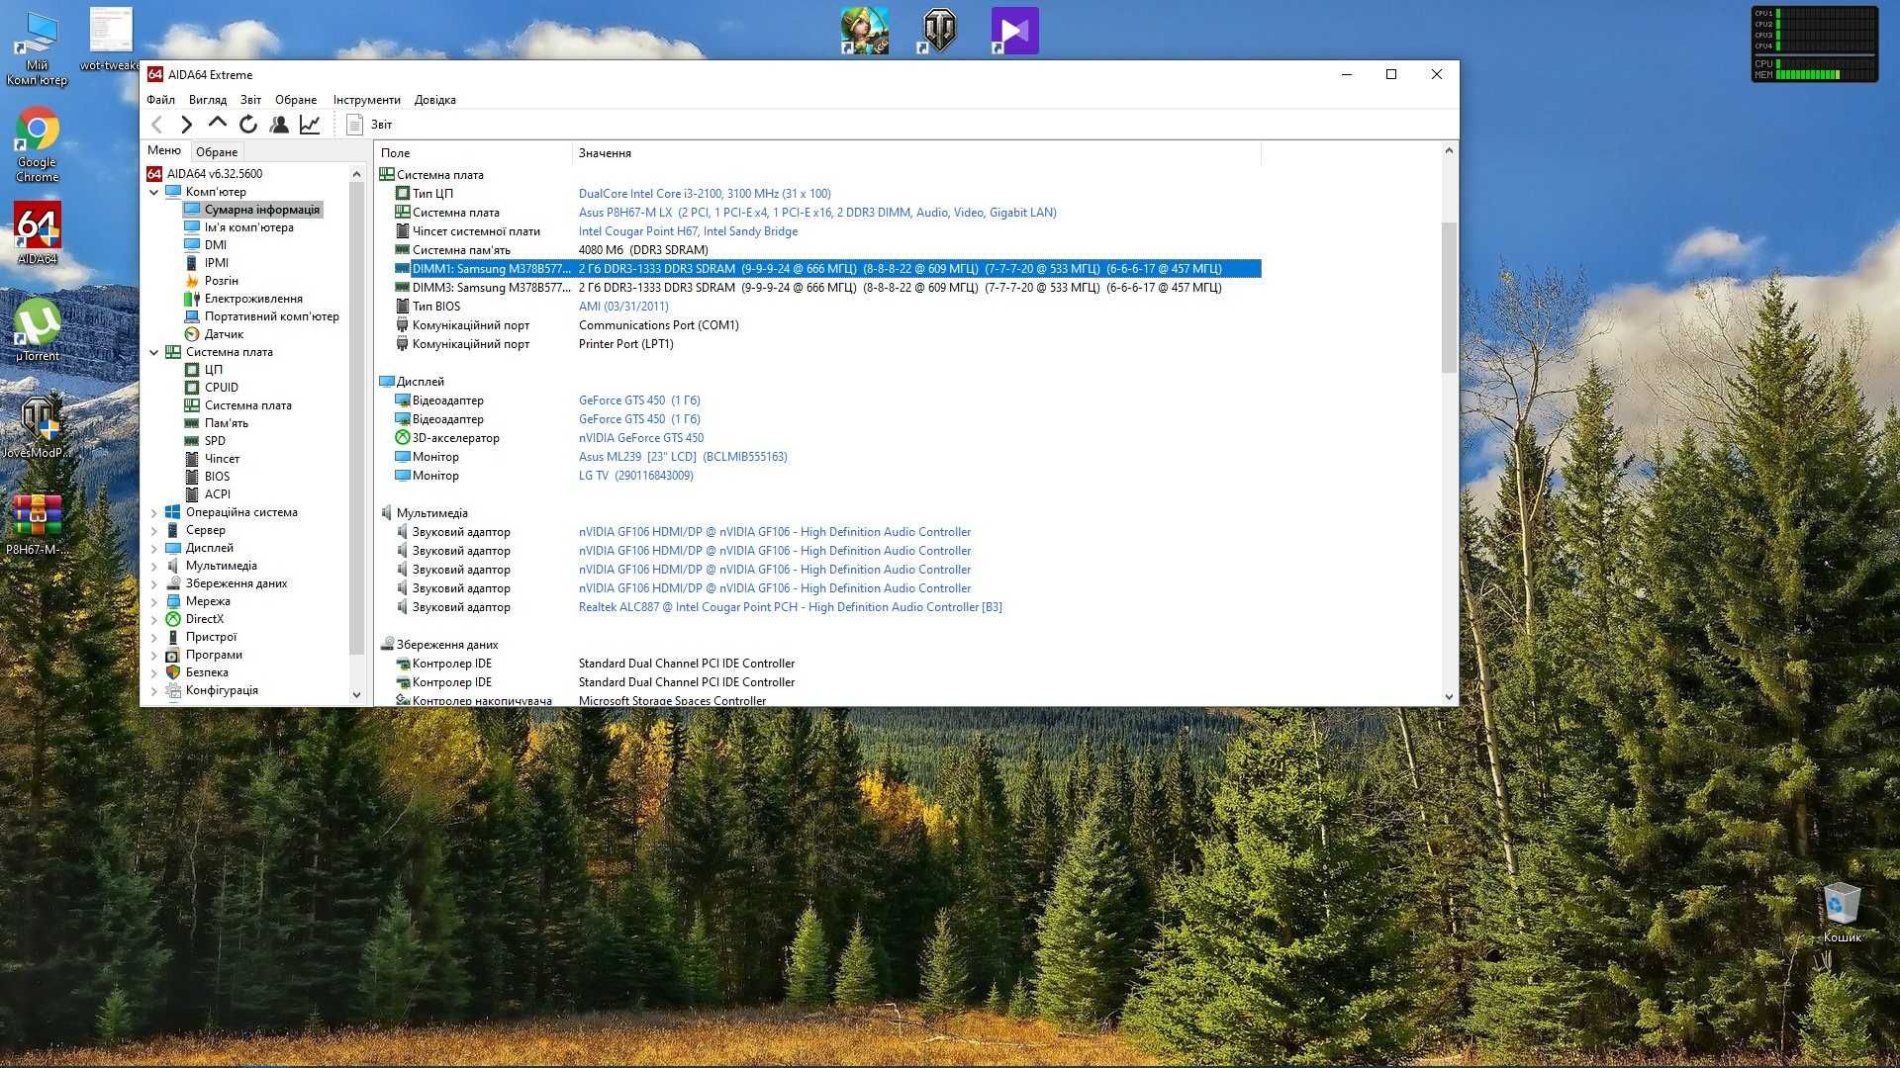Collapse the Системна плата tree node
Viewport: 1900px width, 1068px height.
tap(154, 352)
